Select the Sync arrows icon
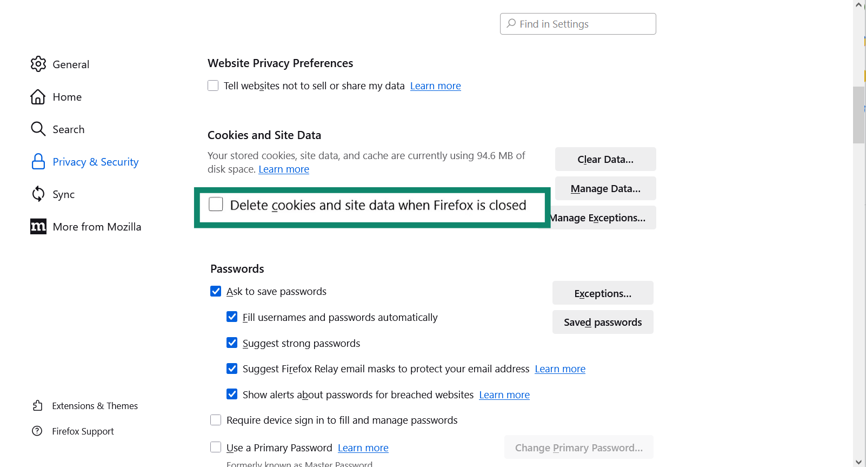The width and height of the screenshot is (866, 467). click(38, 194)
